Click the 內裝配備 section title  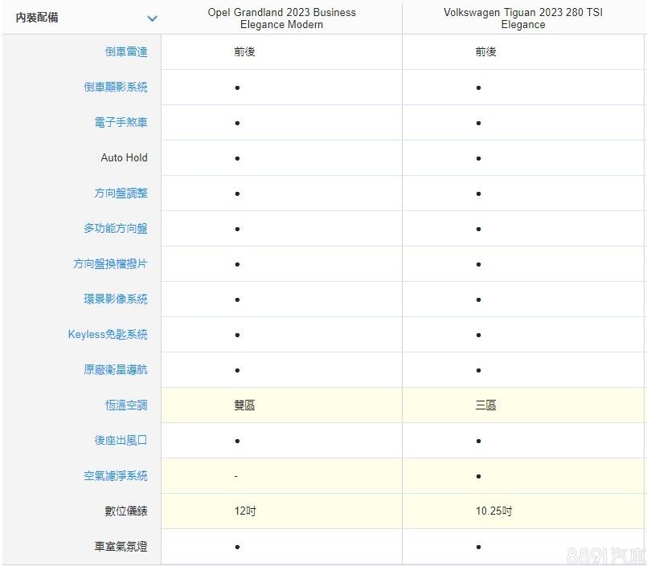tap(37, 18)
